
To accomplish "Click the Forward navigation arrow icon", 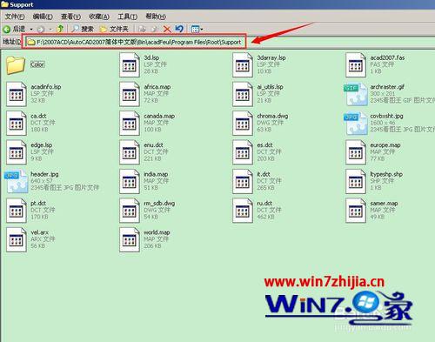I will pos(41,29).
